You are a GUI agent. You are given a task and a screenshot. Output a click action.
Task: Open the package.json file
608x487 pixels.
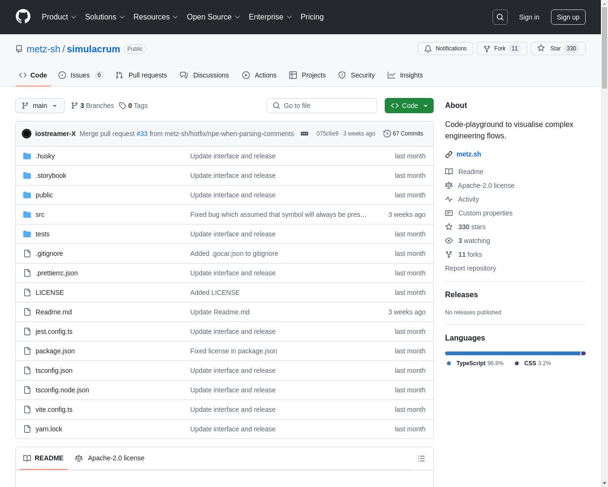click(x=55, y=351)
